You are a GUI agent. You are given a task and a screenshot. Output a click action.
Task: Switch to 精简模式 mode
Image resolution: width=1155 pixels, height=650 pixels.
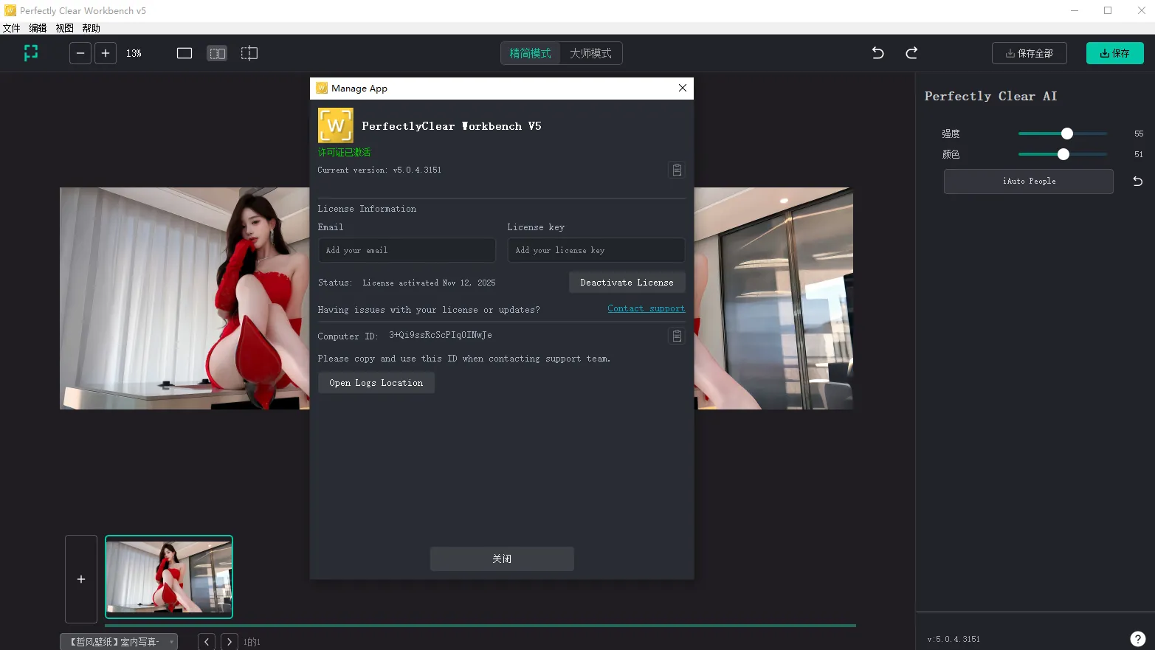530,53
